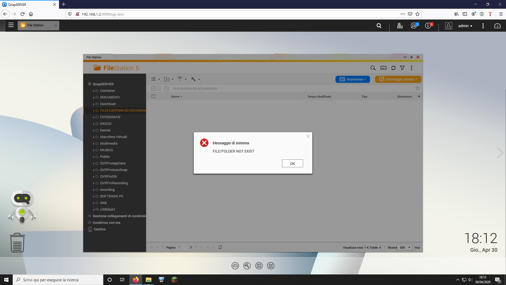
Task: Open QTS dashboard gauge icon
Action: pyautogui.click(x=497, y=26)
